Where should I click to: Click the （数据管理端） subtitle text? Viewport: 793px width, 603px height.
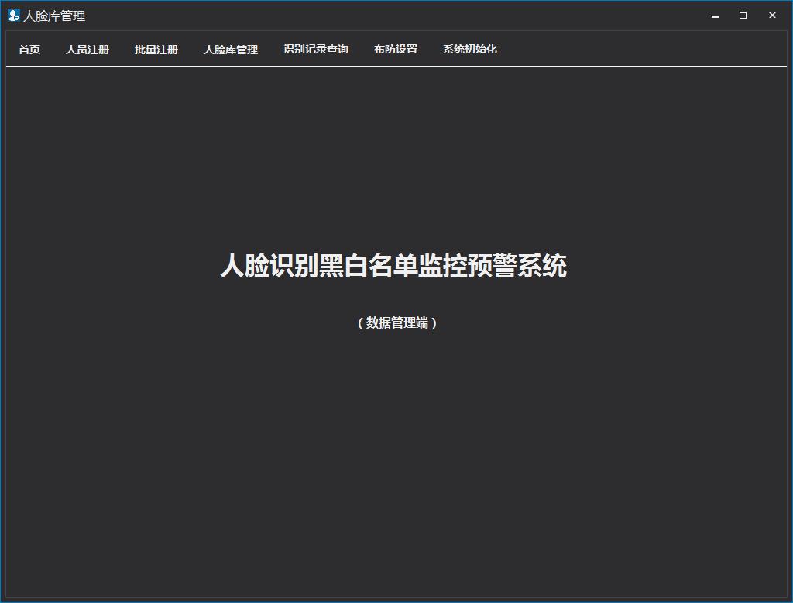[x=397, y=322]
